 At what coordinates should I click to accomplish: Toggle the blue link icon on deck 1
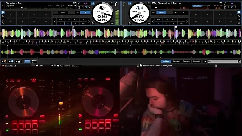tap(93, 3)
